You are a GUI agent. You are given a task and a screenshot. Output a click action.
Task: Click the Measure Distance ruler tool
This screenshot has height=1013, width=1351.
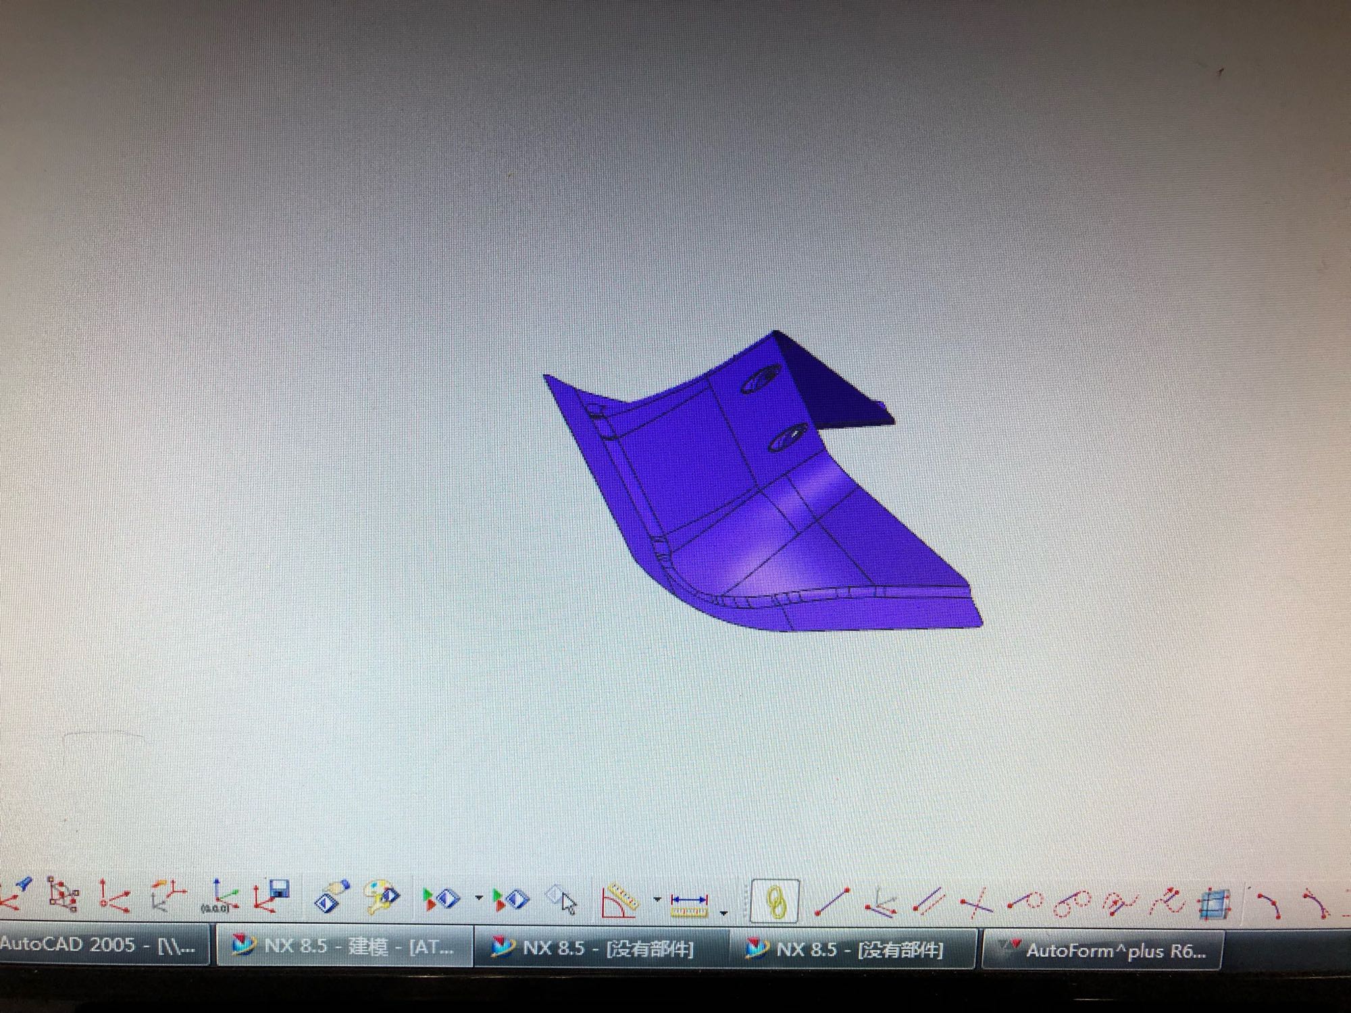(689, 904)
